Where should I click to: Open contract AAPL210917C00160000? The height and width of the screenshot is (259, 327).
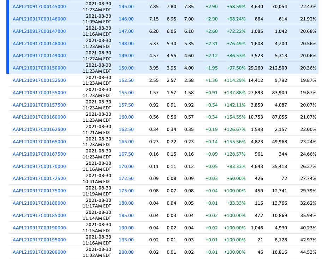(39, 117)
